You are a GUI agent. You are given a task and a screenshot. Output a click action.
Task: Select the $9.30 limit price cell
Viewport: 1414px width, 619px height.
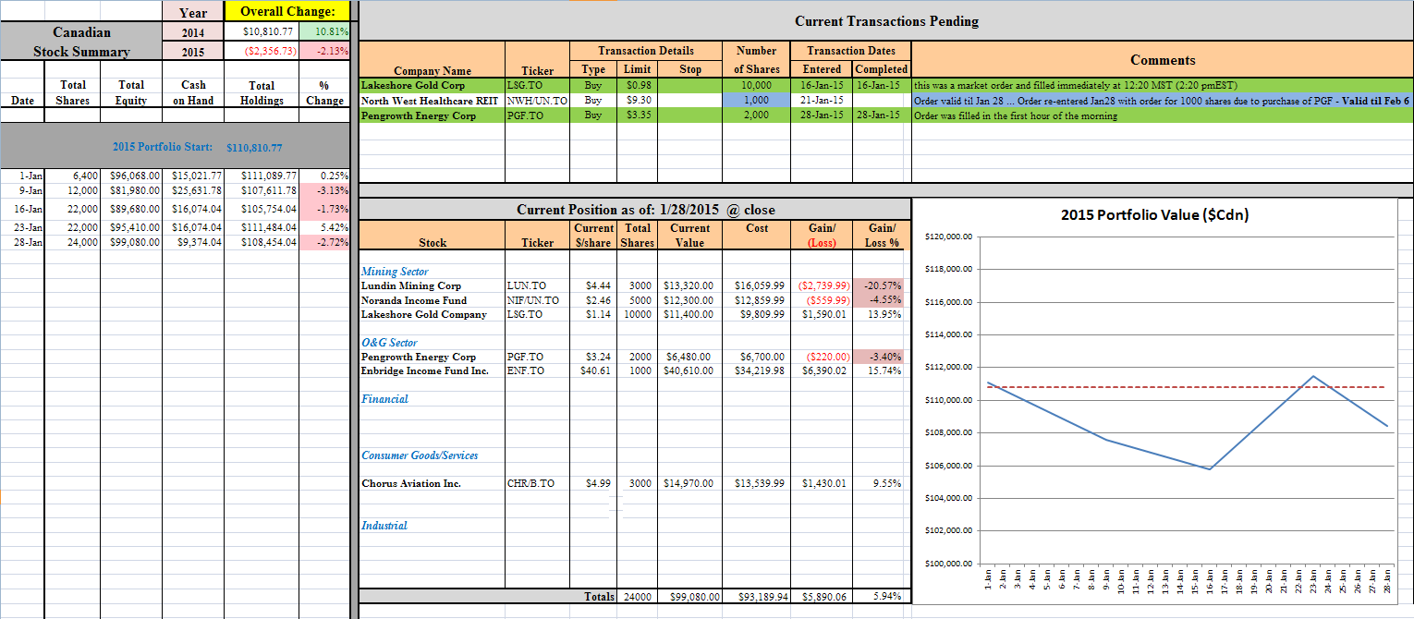639,100
